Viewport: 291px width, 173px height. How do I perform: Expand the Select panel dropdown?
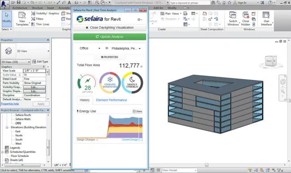pyautogui.click(x=7, y=29)
